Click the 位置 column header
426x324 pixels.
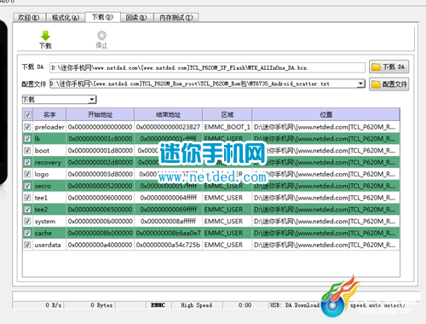click(x=325, y=115)
